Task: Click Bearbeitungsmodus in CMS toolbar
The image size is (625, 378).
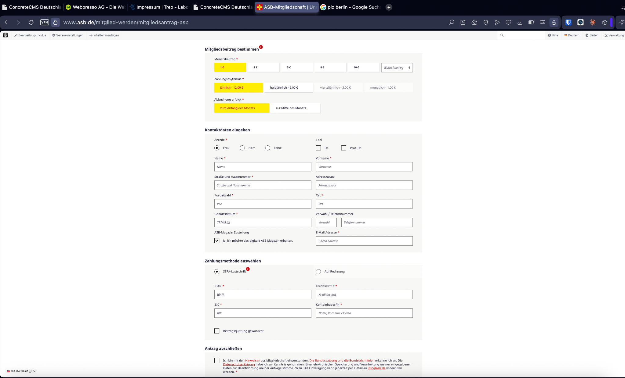Action: [x=30, y=35]
